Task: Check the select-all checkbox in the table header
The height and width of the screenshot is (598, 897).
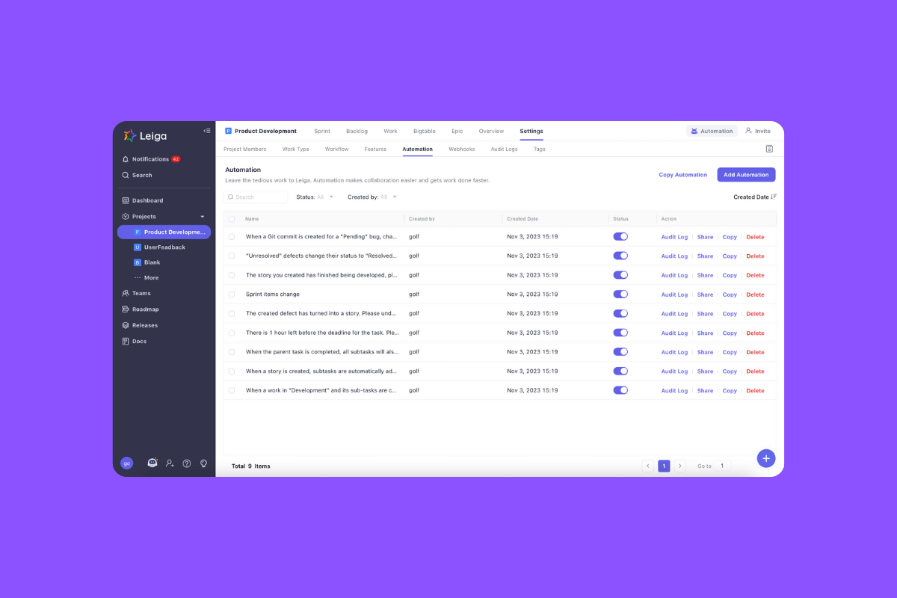Action: click(x=232, y=218)
